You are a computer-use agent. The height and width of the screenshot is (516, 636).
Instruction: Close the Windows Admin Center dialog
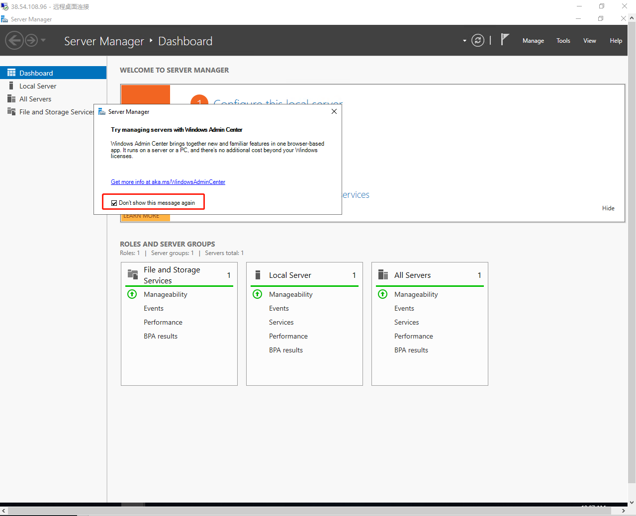click(x=334, y=111)
